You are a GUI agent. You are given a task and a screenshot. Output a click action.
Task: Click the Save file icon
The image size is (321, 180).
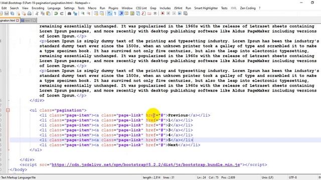pyautogui.click(x=7, y=13)
